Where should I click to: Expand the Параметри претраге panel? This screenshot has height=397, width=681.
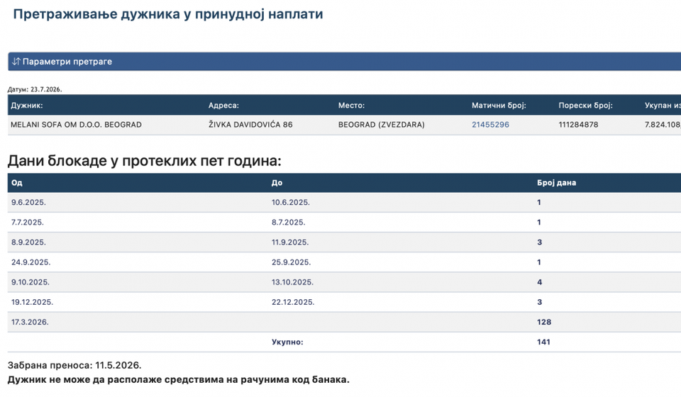coord(345,62)
